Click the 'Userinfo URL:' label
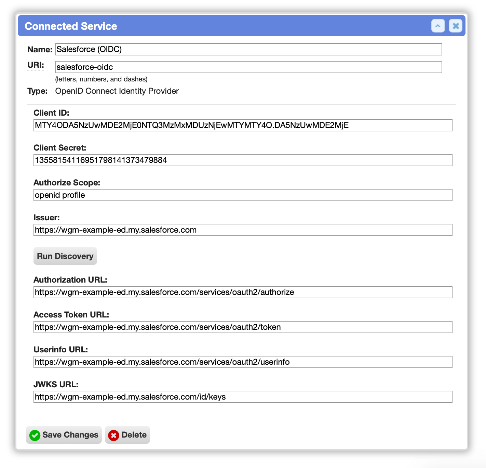The width and height of the screenshot is (486, 468). click(61, 350)
